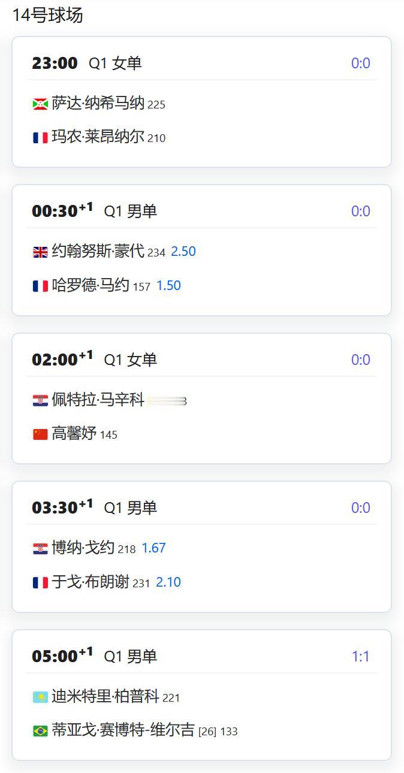Open player 萨达·纳希马纳 profile
The image size is (404, 773).
tap(98, 103)
